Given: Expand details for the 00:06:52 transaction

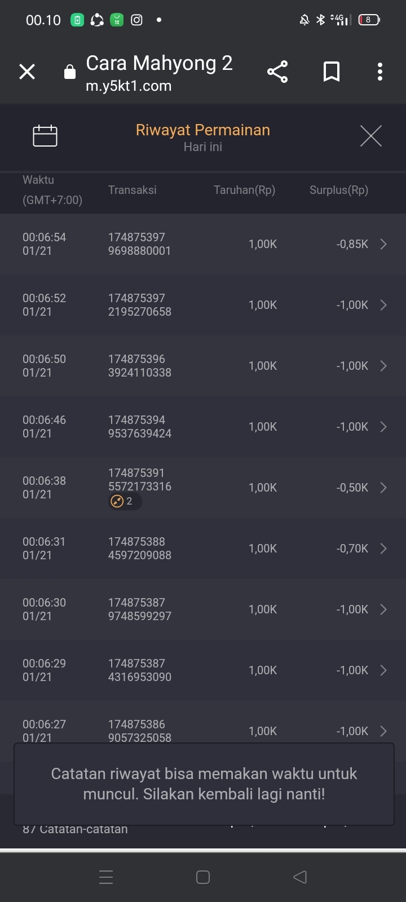Looking at the screenshot, I should pyautogui.click(x=383, y=305).
